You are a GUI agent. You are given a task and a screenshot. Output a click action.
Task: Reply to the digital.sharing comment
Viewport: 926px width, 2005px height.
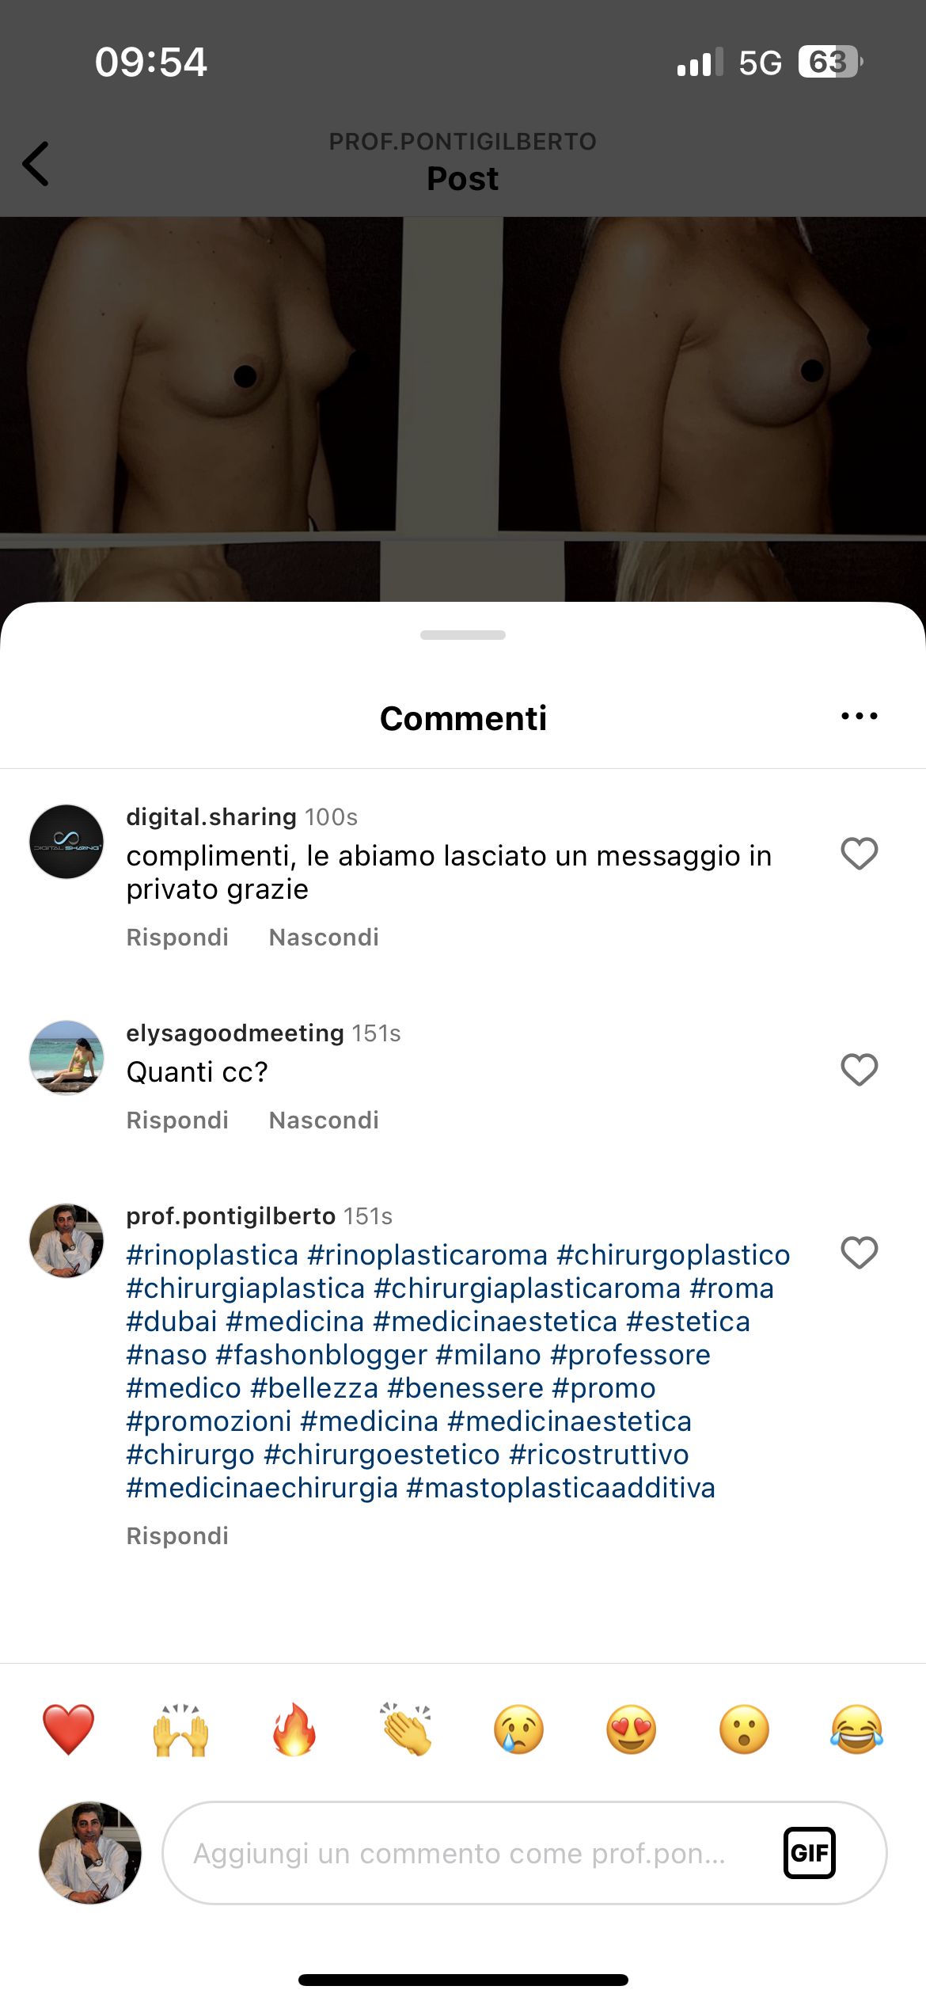point(177,938)
